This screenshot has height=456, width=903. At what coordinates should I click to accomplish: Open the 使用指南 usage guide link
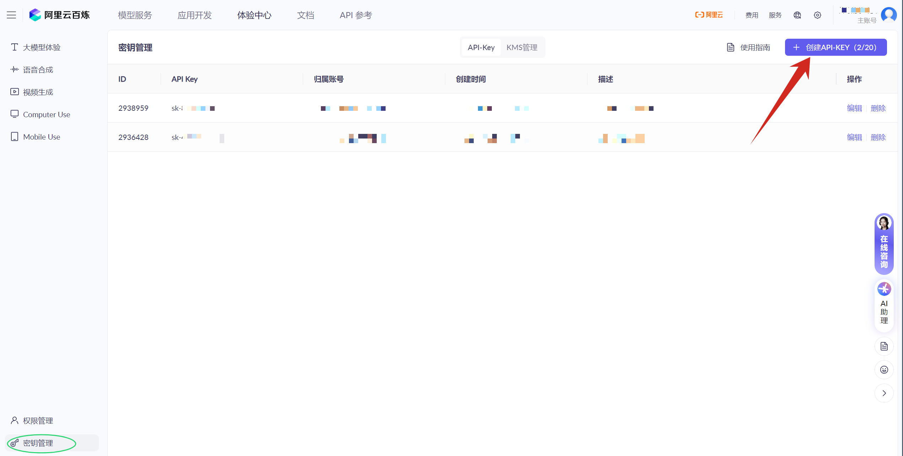(748, 47)
